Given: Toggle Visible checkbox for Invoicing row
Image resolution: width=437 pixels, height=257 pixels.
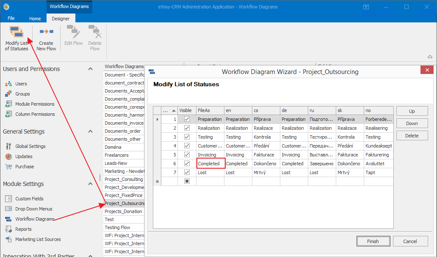Looking at the screenshot, I should [187, 155].
